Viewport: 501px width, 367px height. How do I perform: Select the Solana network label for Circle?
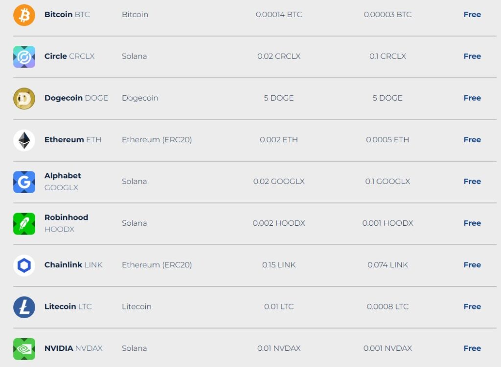pyautogui.click(x=135, y=56)
